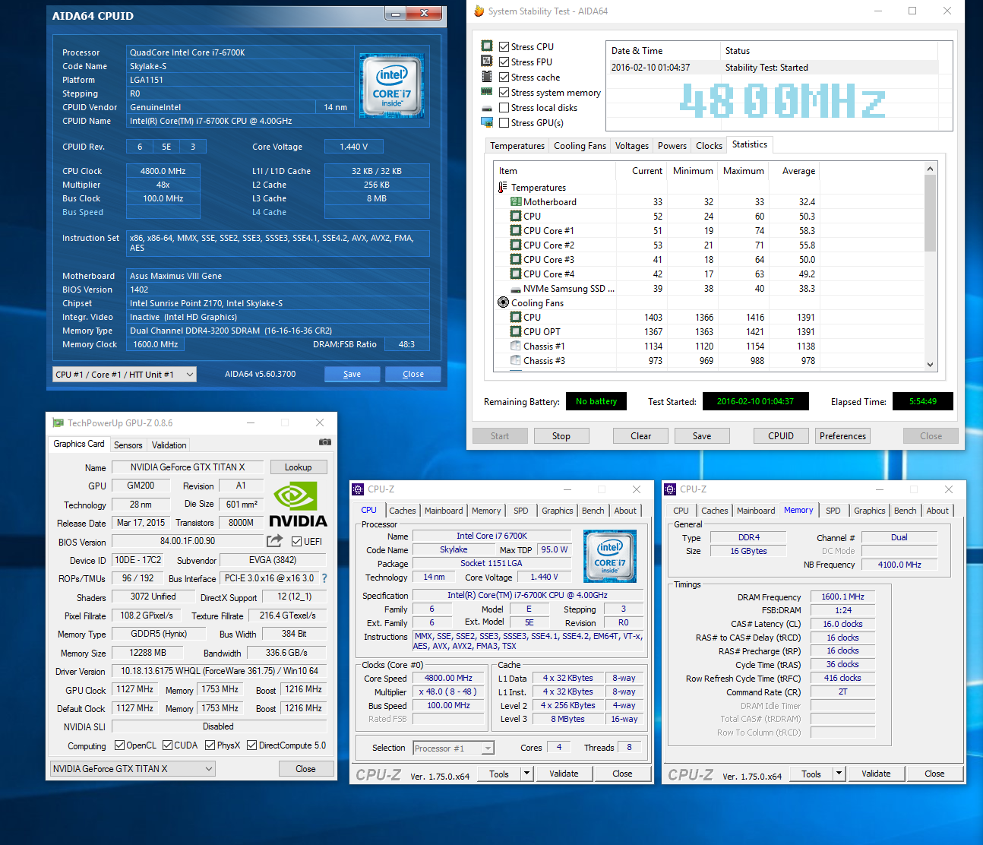Uncheck Stress system memory checkbox

click(x=504, y=92)
